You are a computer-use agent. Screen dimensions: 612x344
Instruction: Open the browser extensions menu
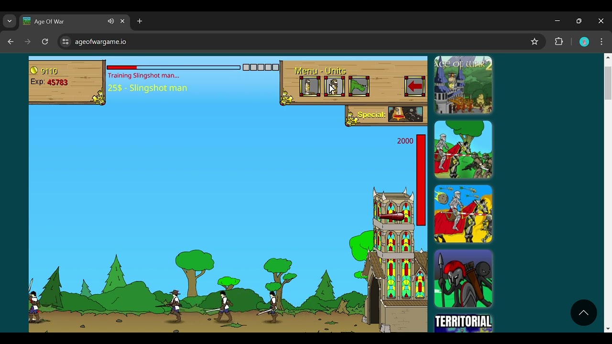click(x=559, y=42)
